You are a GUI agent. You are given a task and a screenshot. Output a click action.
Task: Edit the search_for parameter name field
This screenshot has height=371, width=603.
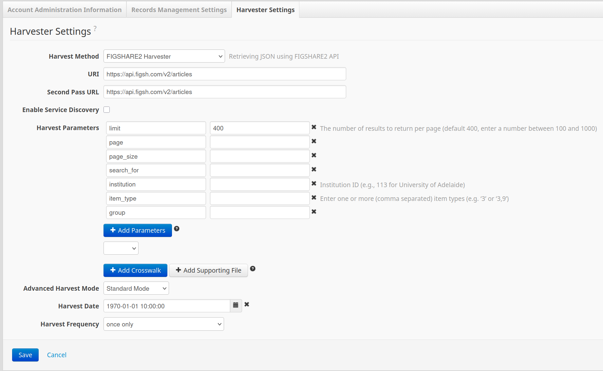(156, 170)
